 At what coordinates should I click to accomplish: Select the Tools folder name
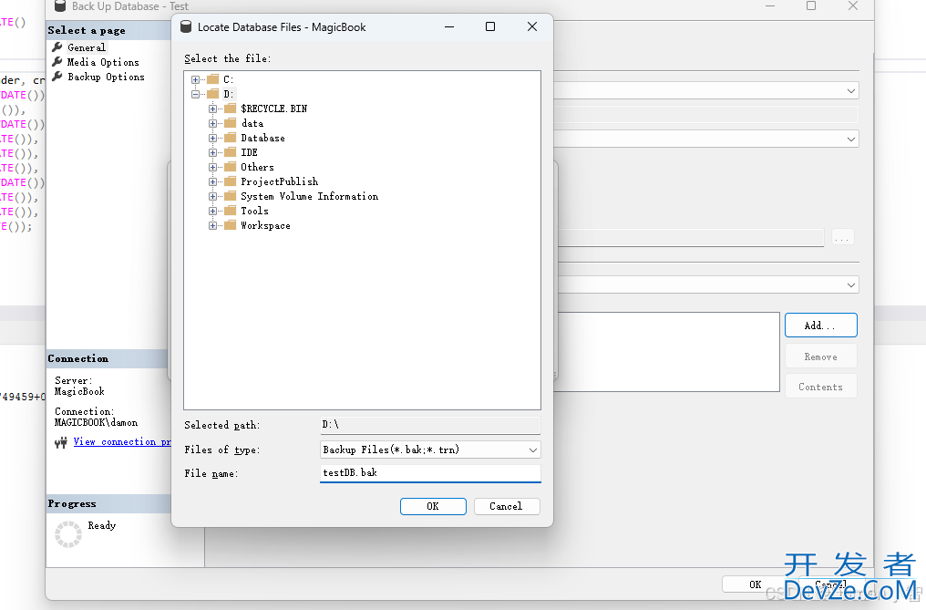[x=254, y=211]
